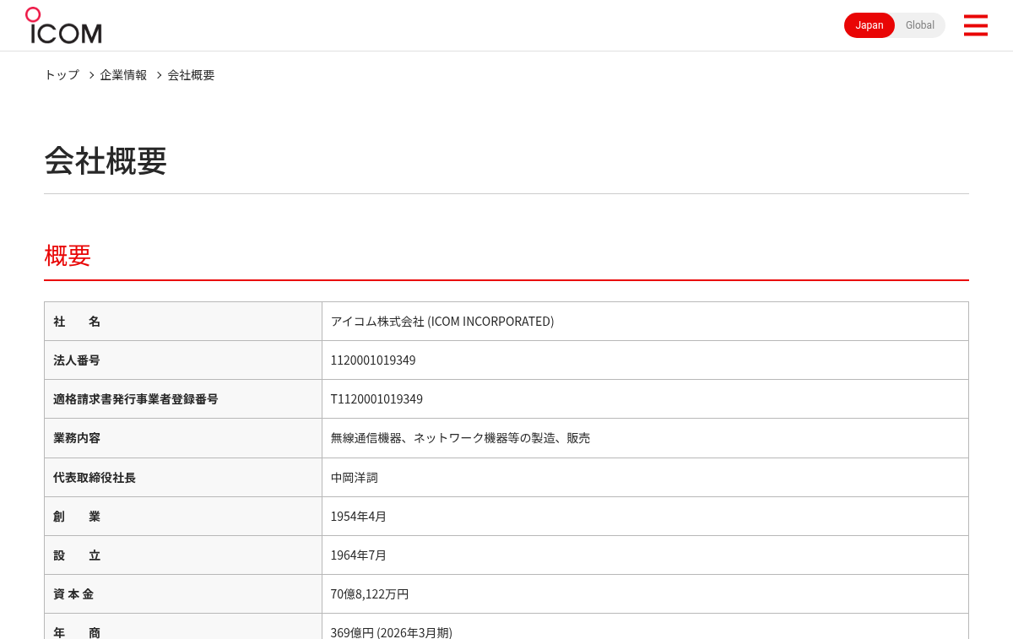Screen dimensions: 1013x639
Task: Click the 業務内容 row label
Action: (x=77, y=438)
